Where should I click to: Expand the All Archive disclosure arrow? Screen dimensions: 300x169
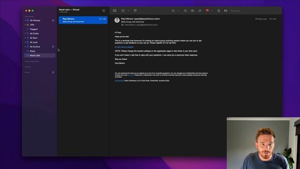coord(25,47)
